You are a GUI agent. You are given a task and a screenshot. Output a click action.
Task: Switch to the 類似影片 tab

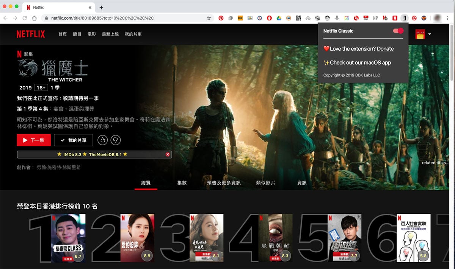[x=266, y=183]
